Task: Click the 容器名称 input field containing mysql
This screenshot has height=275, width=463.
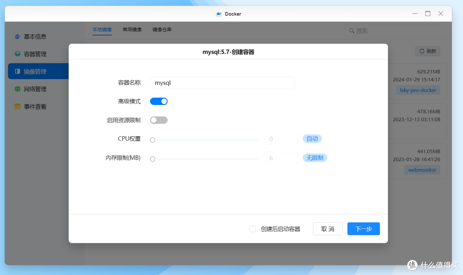Action: point(222,83)
